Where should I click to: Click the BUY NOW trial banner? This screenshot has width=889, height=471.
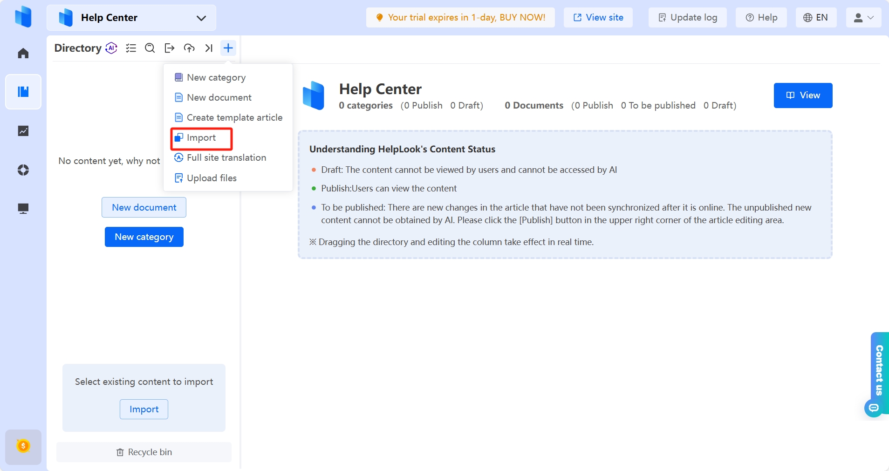pyautogui.click(x=460, y=17)
